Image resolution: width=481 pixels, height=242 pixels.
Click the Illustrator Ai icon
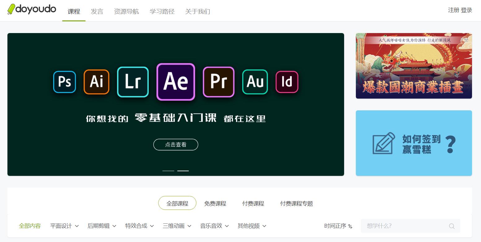click(x=96, y=82)
